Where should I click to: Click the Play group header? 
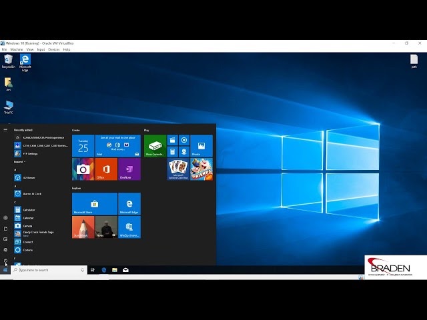tap(147, 131)
